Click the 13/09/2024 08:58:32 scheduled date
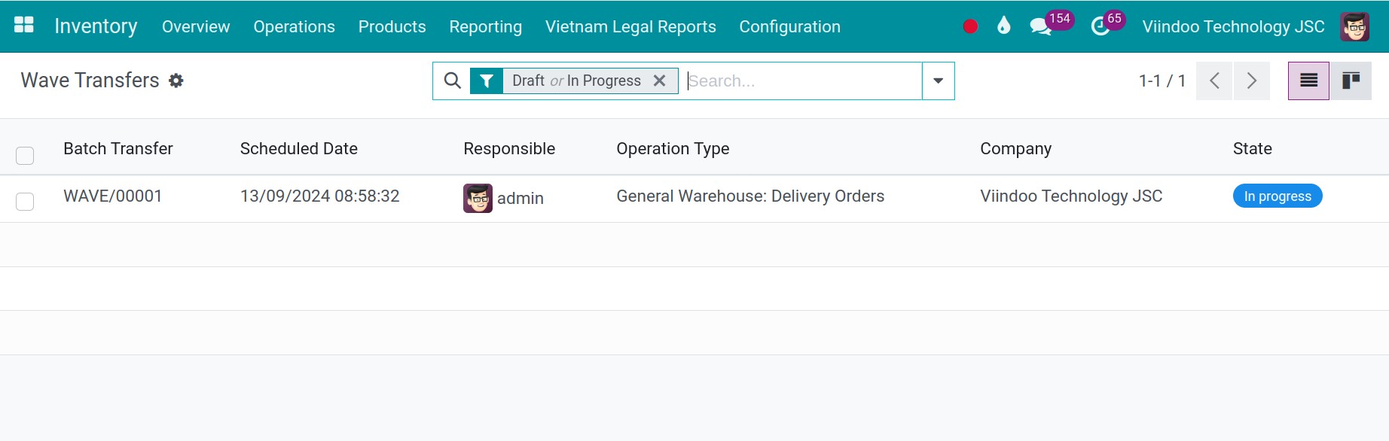This screenshot has width=1389, height=441. [320, 196]
